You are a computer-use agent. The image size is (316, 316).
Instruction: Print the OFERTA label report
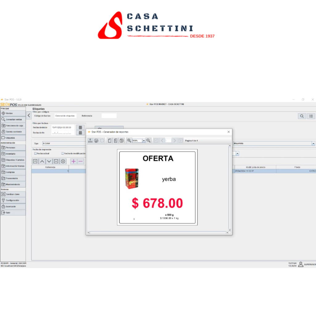(x=96, y=141)
